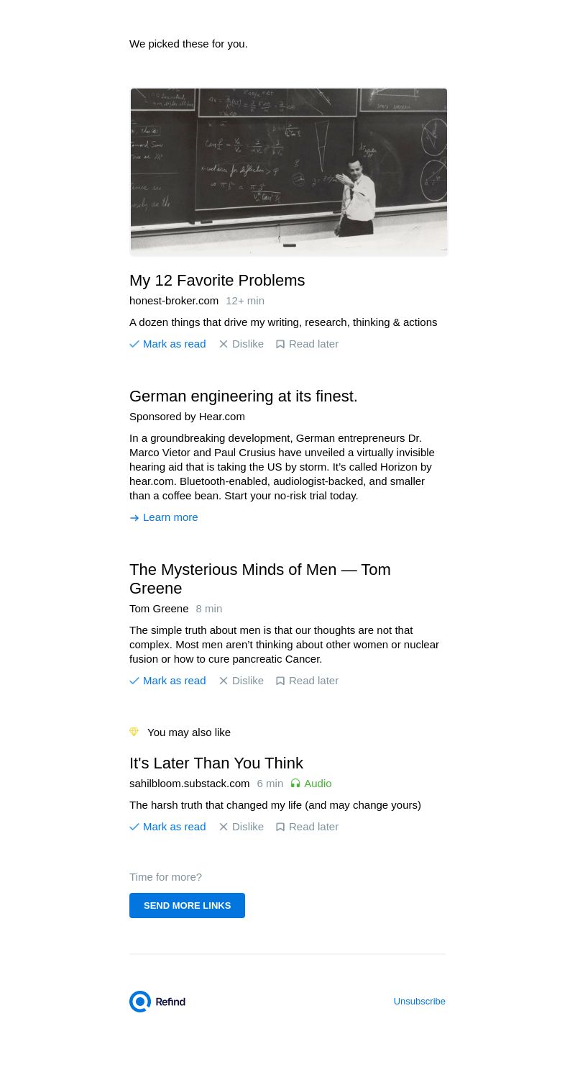575x1080 pixels.
Task: Click the Refind logo in the footer
Action: (157, 1002)
